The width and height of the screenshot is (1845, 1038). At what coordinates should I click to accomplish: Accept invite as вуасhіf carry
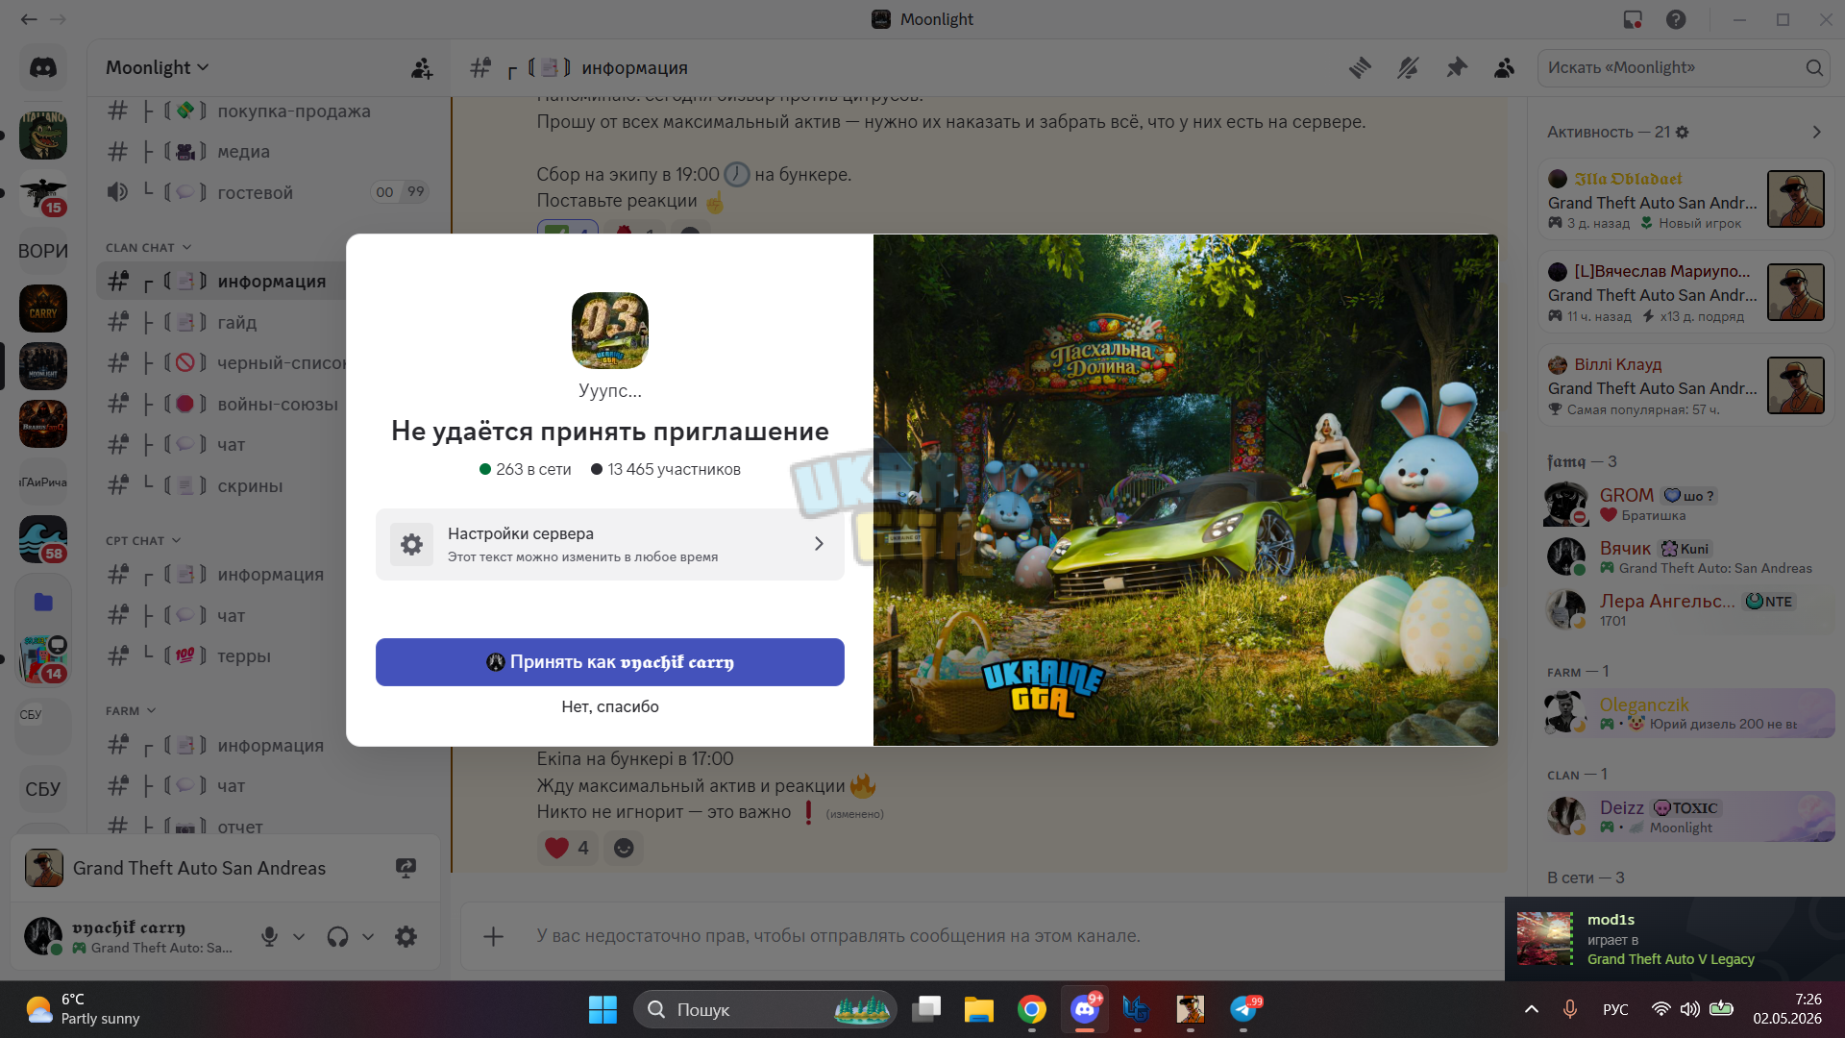coord(610,662)
